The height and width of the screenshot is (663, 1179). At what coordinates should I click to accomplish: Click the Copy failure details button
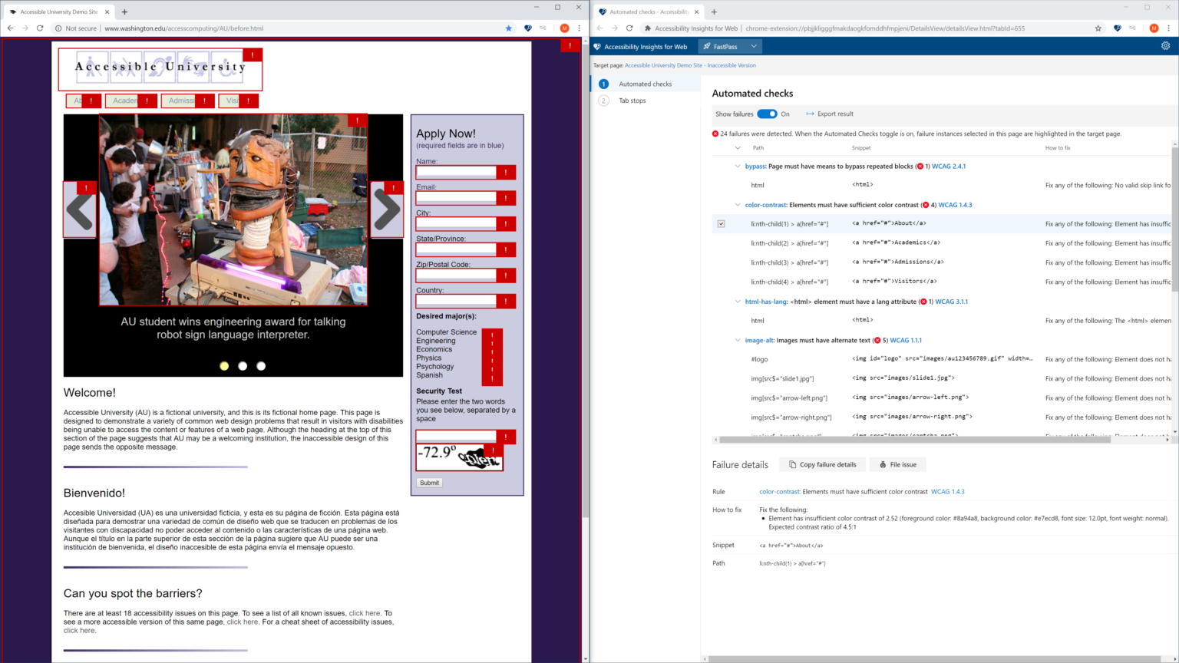pyautogui.click(x=823, y=464)
